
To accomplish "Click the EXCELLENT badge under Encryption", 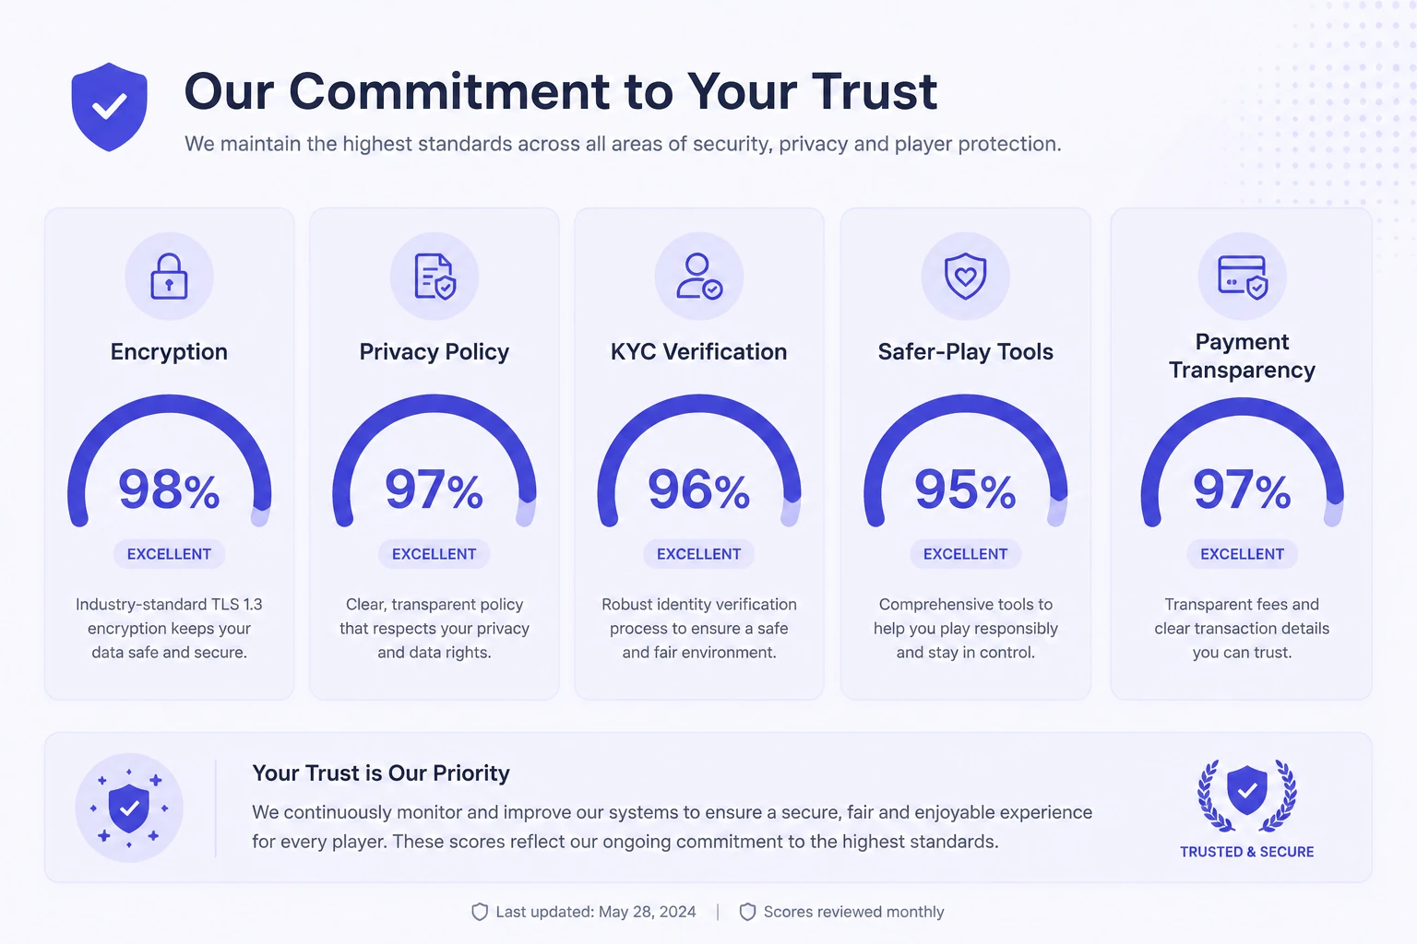I will 169,554.
